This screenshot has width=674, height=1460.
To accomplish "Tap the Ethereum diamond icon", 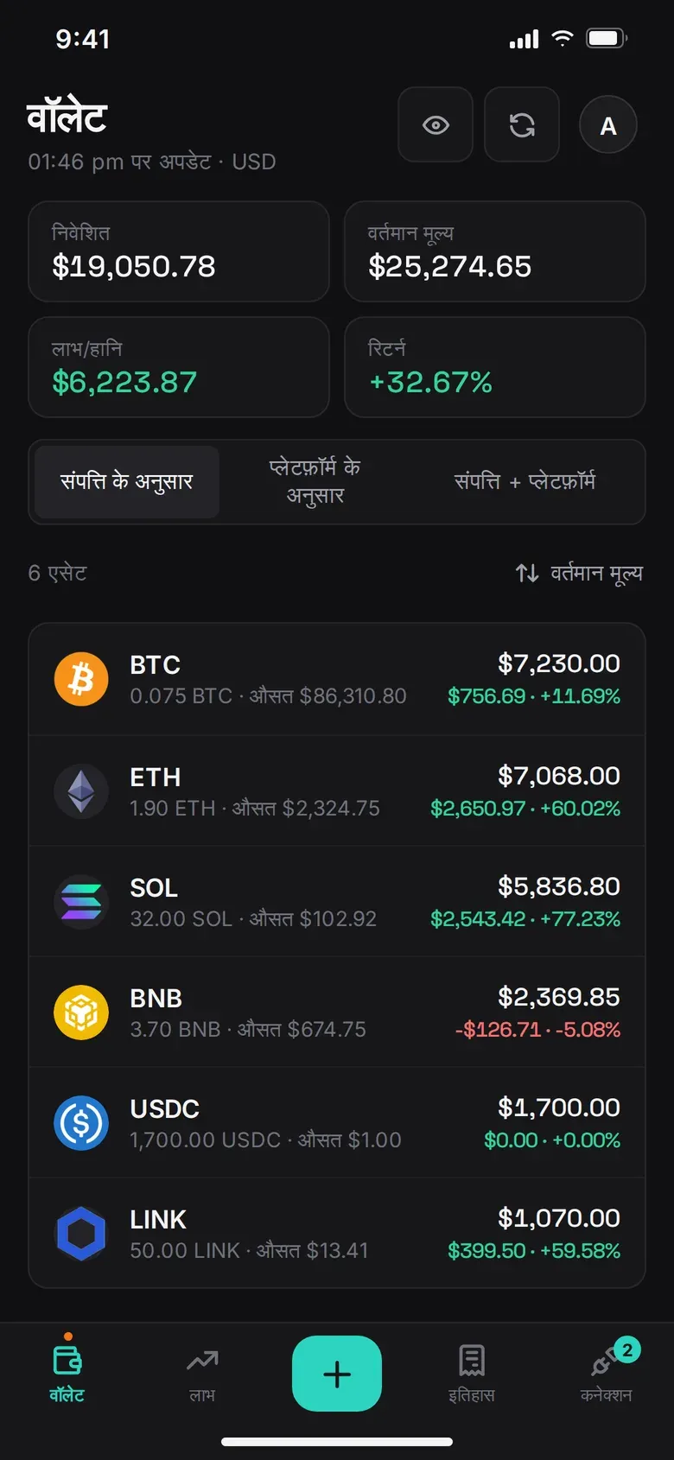I will [x=81, y=790].
